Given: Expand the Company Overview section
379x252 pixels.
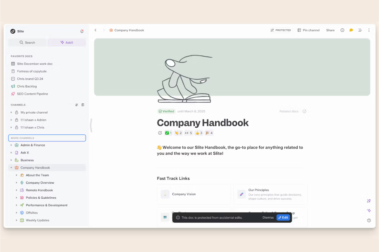Looking at the screenshot, I should point(16,183).
